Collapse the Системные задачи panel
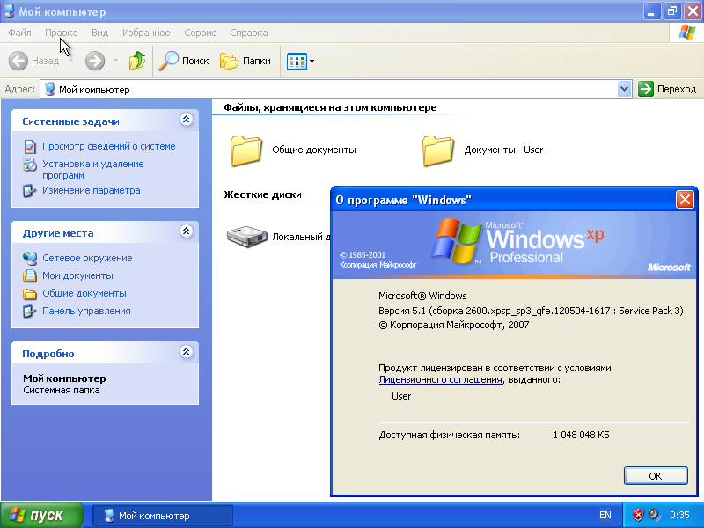This screenshot has height=528, width=704. [x=187, y=119]
